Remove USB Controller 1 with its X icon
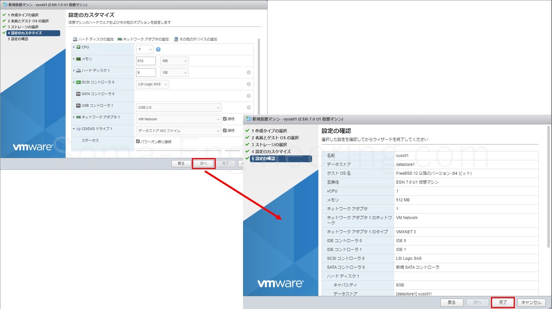The image size is (552, 309). click(249, 107)
